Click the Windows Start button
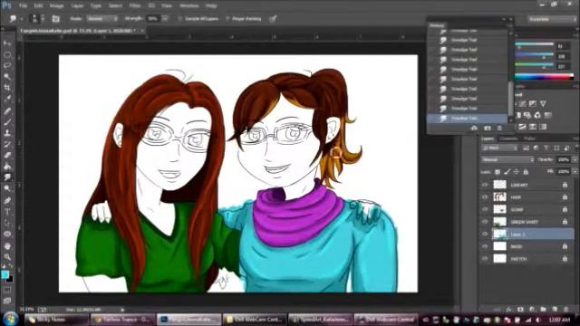This screenshot has height=326, width=580. (x=10, y=319)
